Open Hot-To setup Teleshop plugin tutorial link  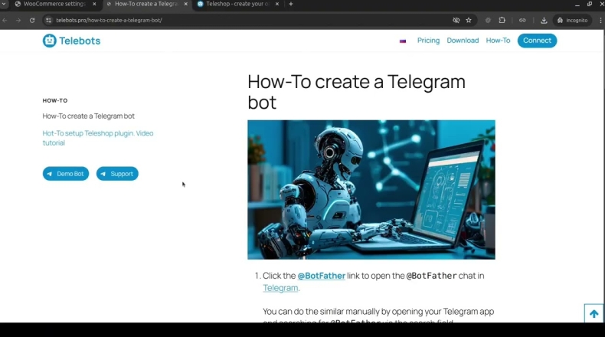tap(97, 138)
